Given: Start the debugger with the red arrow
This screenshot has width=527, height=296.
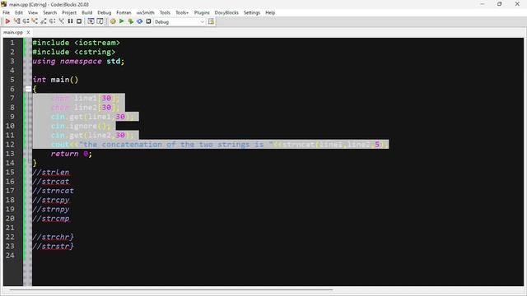Looking at the screenshot, I should click(7, 21).
